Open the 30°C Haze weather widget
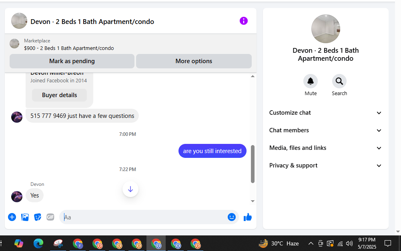Screen dimensions: 401x251 [x=279, y=243]
